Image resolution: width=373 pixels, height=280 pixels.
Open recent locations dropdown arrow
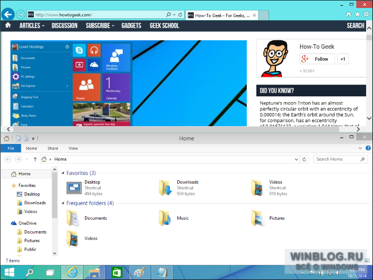coord(27,159)
